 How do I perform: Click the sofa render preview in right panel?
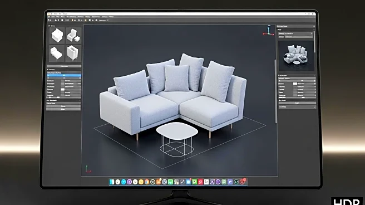(296, 56)
